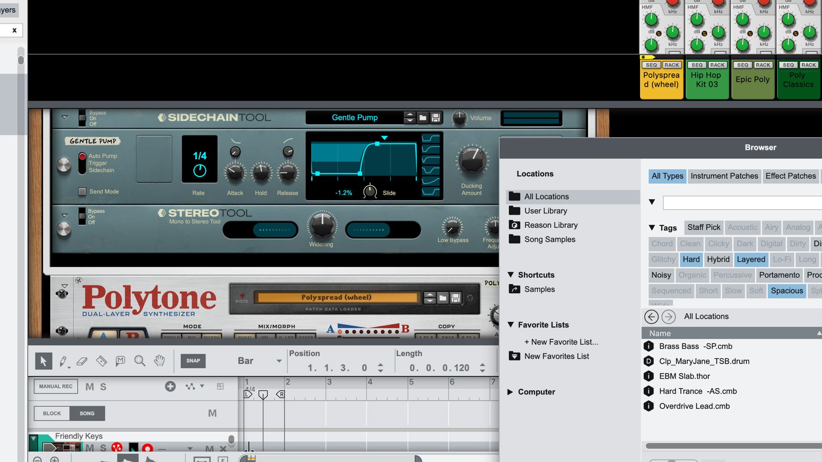The image size is (822, 462).
Task: Select the Staff Pick tag
Action: pos(704,227)
